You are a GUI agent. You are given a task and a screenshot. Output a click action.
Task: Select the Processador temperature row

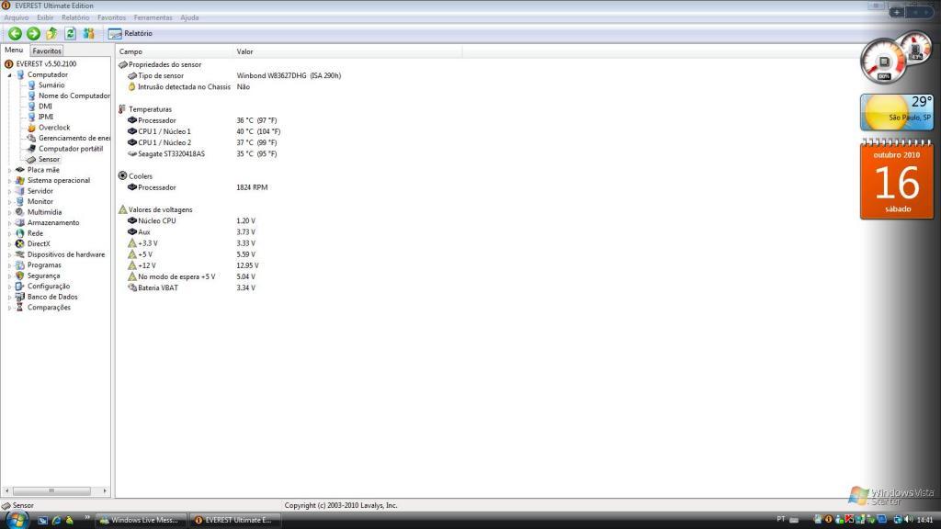pos(202,120)
